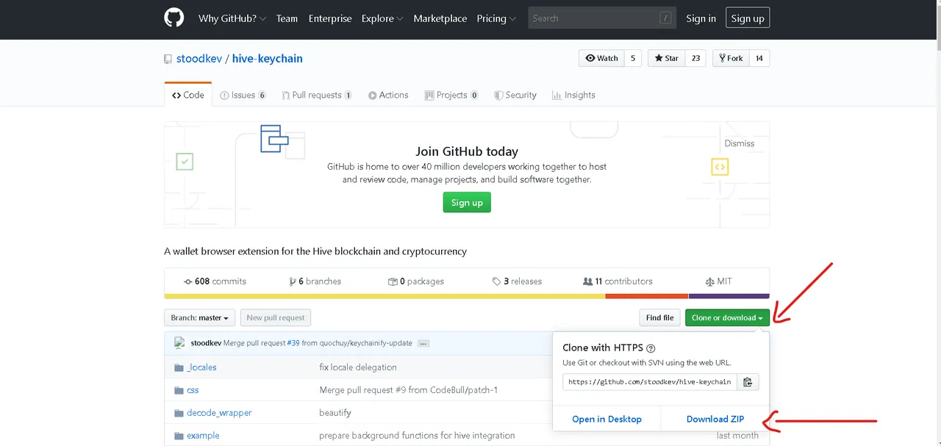Click the decode_wrapper folder icon
941x446 pixels.
click(179, 413)
